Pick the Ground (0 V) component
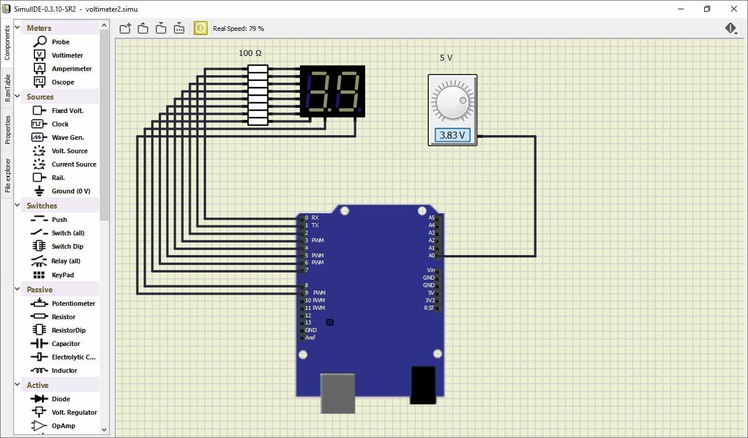Screen dimensions: 748x438 71,191
